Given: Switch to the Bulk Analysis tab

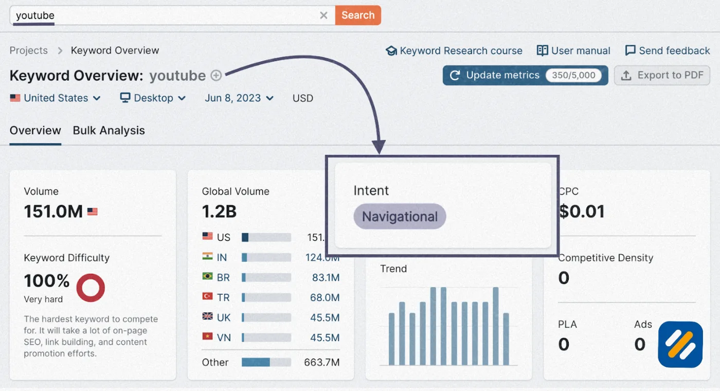Looking at the screenshot, I should coord(109,131).
